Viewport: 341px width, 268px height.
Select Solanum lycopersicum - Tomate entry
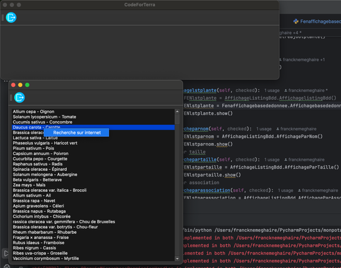tap(44, 117)
